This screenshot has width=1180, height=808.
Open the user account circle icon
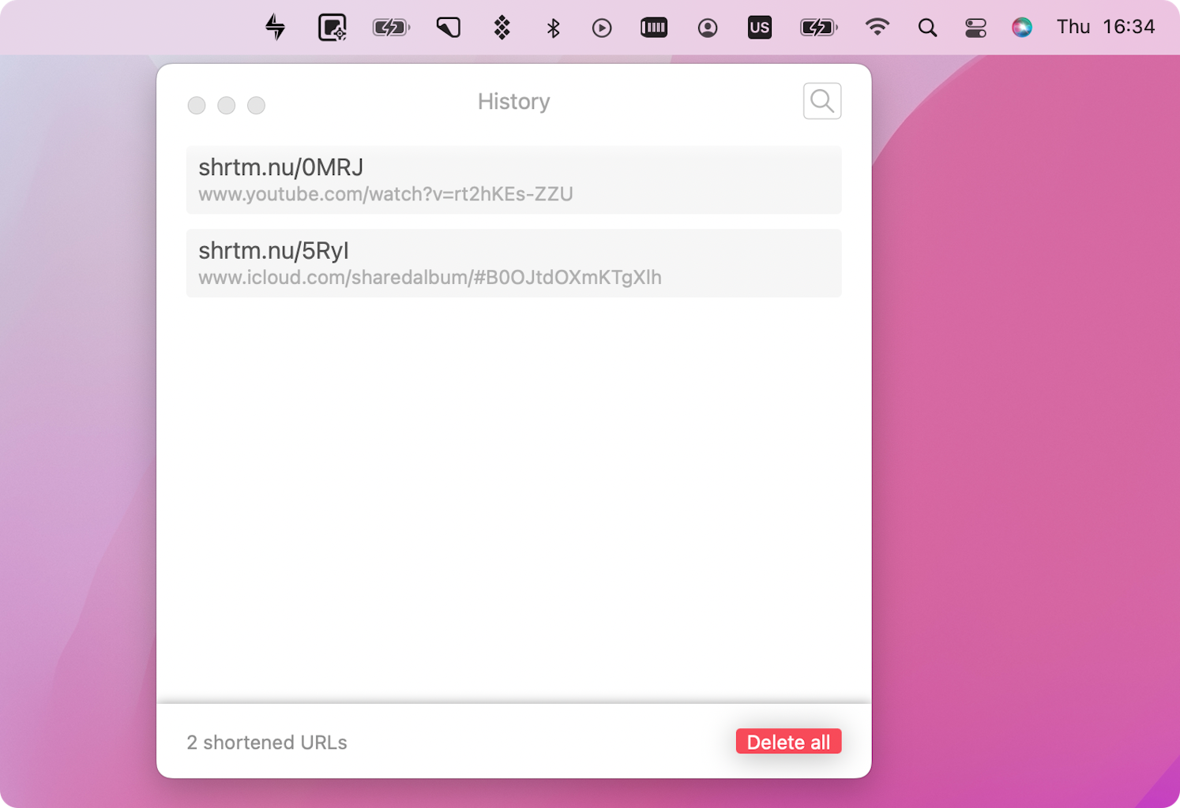(708, 28)
